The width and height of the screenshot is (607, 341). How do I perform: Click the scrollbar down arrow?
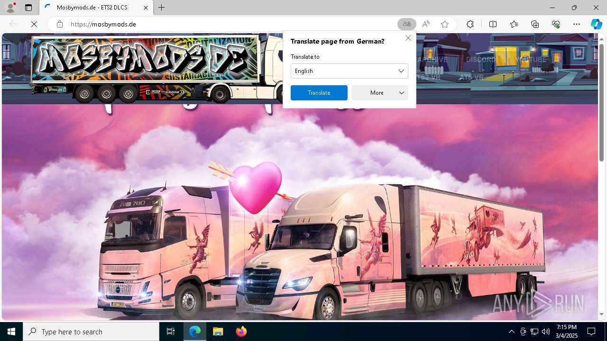[x=602, y=314]
